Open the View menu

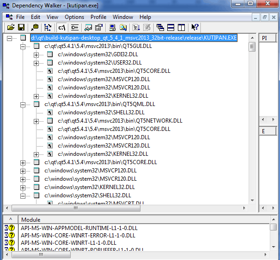point(52,17)
